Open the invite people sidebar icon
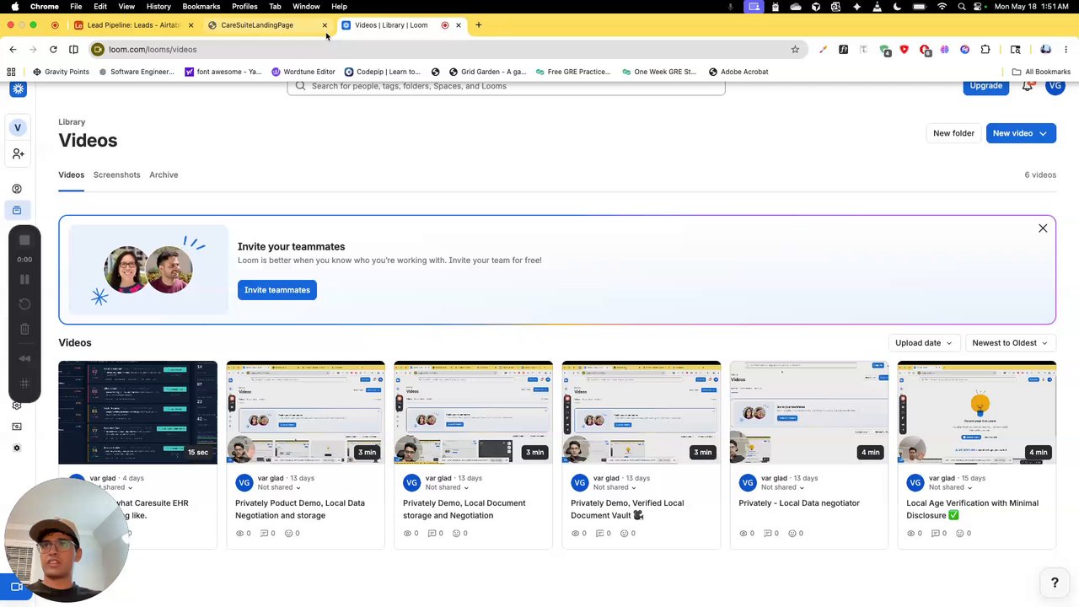The height and width of the screenshot is (607, 1079). click(18, 153)
